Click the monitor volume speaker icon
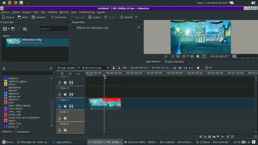Screen dimensions: 258x145 (x=198, y=56)
